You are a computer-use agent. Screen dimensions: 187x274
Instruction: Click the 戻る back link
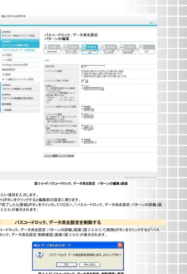pos(47,61)
